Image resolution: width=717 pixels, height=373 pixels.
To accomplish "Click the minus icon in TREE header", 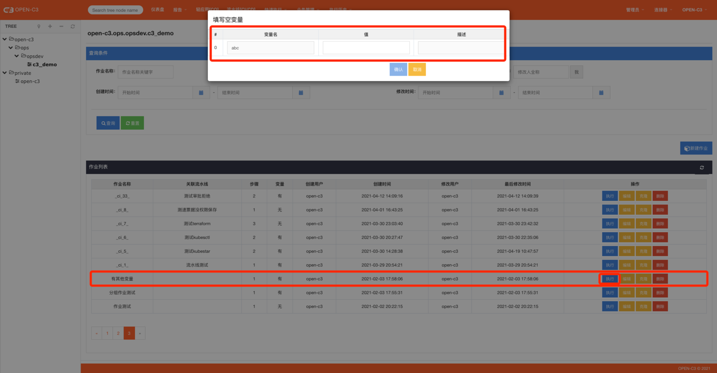I will click(61, 27).
